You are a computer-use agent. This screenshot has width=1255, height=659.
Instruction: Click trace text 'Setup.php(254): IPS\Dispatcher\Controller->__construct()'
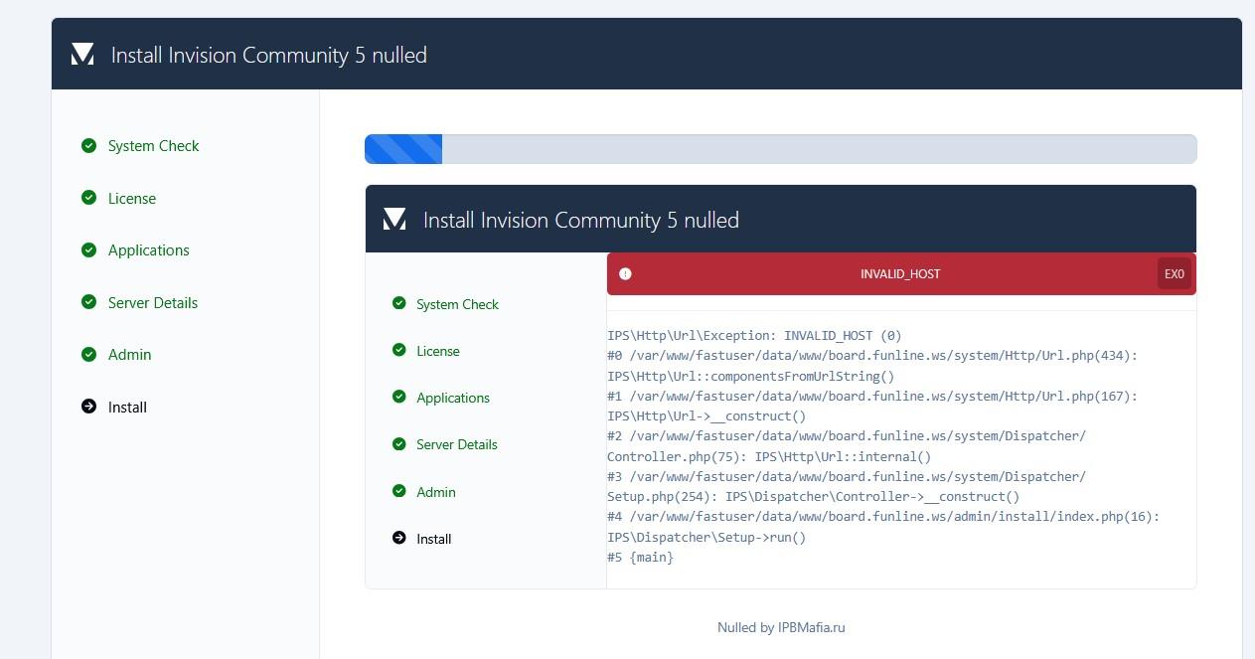pyautogui.click(x=814, y=497)
